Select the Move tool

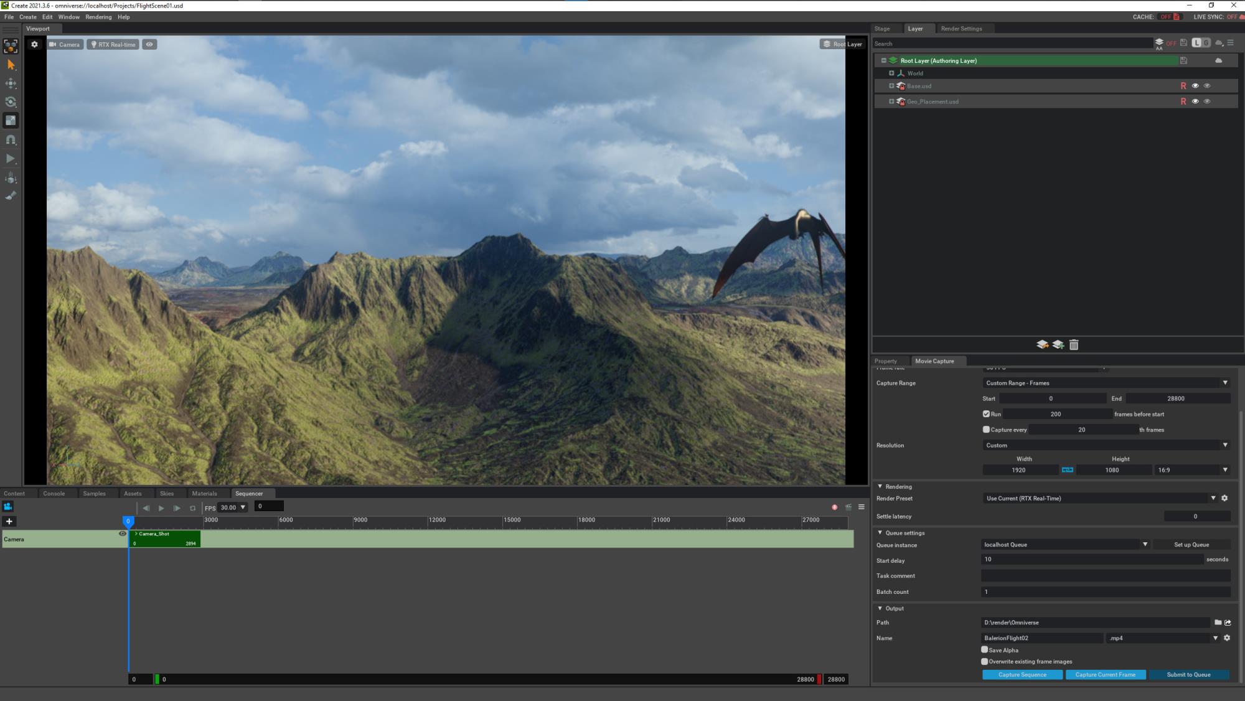click(x=11, y=83)
